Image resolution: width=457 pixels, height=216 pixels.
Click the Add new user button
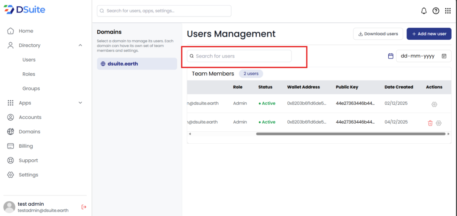(x=428, y=34)
